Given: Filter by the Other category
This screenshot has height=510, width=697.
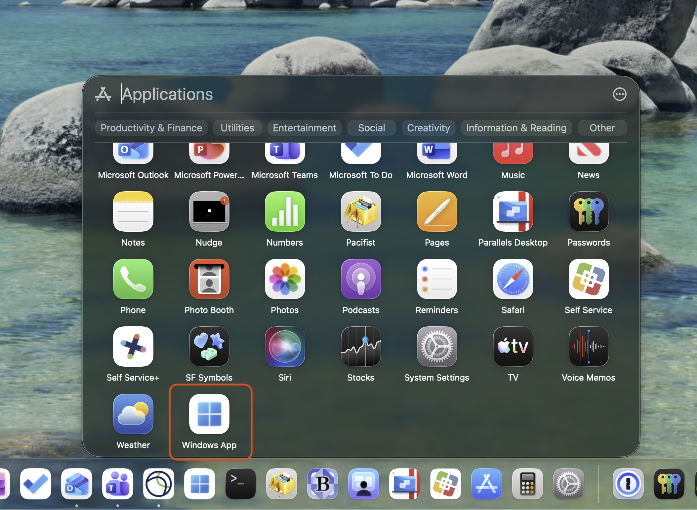Looking at the screenshot, I should click(602, 128).
